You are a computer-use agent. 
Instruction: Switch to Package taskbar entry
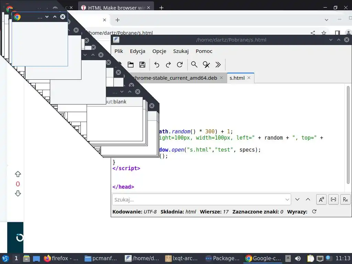(222, 258)
